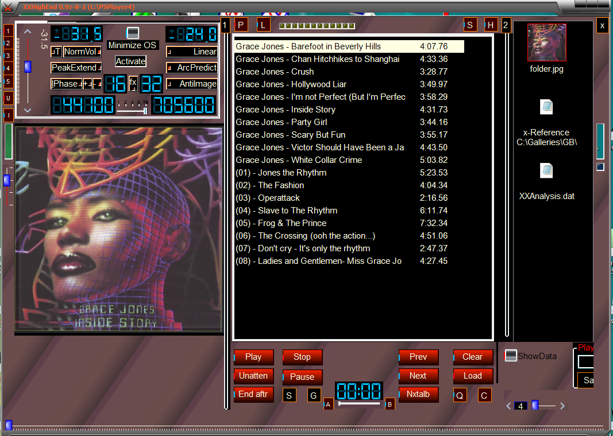The image size is (613, 436).
Task: Toggle the PeakExtend option
Action: tap(76, 68)
